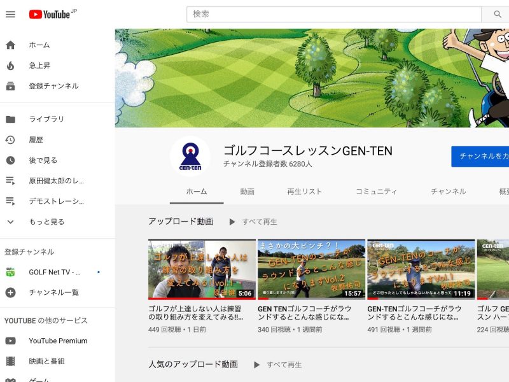Click the YouTube Premium icon
The width and height of the screenshot is (509, 382).
(x=10, y=341)
